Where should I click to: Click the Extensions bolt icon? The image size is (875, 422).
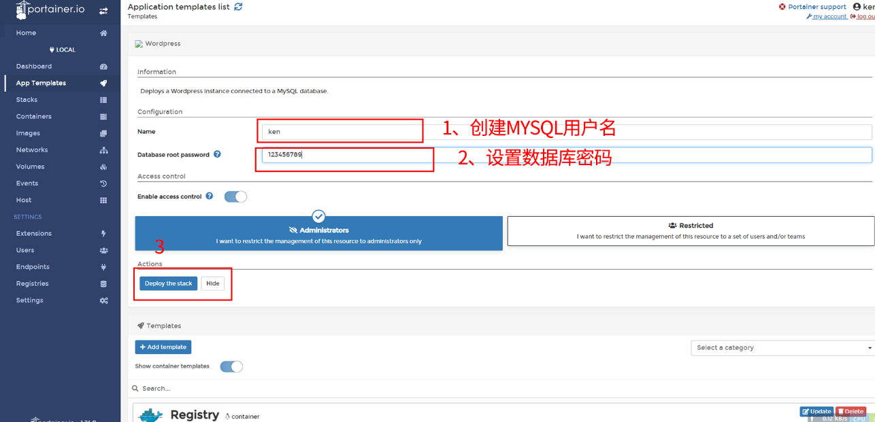[103, 234]
